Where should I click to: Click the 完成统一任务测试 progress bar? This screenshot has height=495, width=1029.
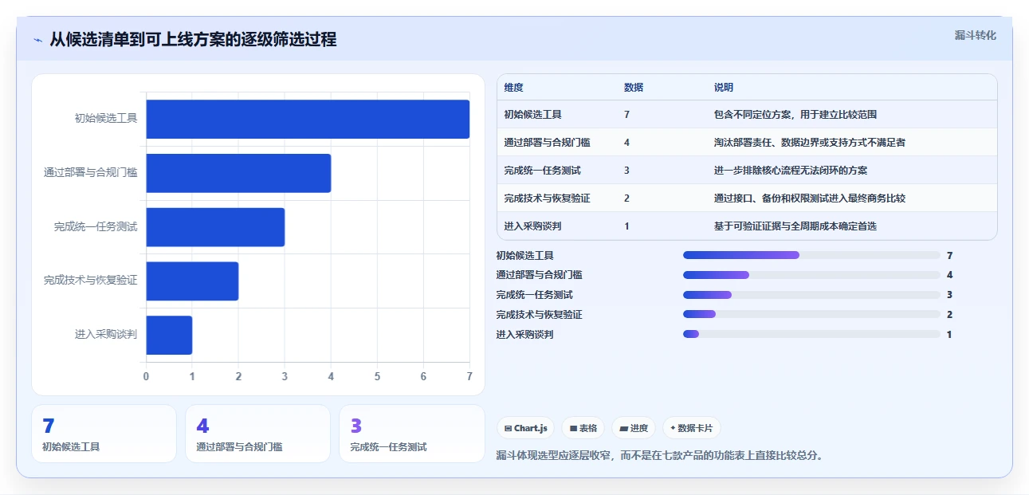pos(811,295)
